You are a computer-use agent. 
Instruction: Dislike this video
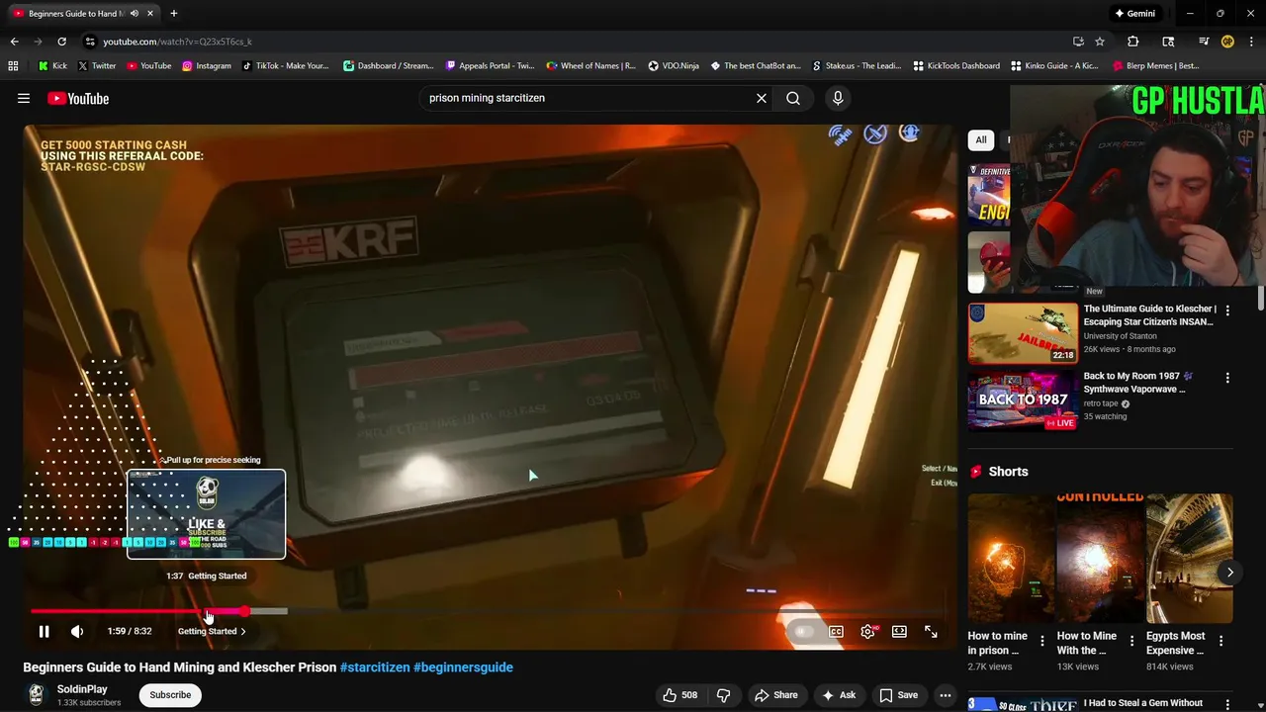724,695
